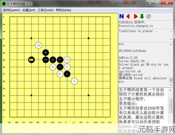175x135 pixels.
Task: Select black stone number 11
Action: 45,60
